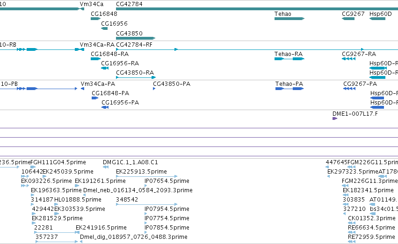Click the CG43850 gene bar
Image resolution: width=398 pixels, height=244 pixels.
click(136, 38)
